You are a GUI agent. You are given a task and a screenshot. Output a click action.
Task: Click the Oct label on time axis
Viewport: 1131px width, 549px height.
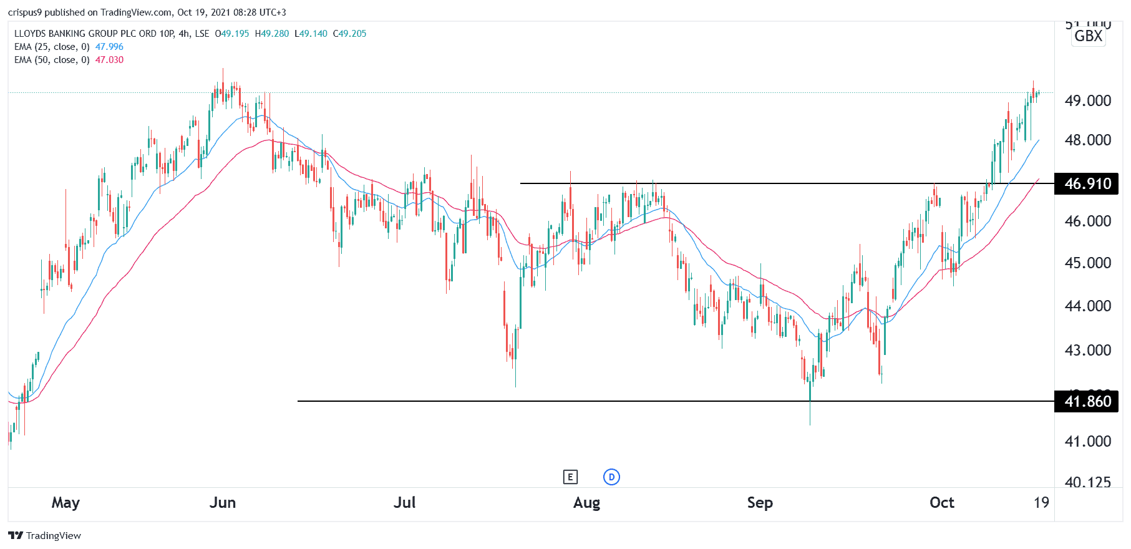[941, 503]
